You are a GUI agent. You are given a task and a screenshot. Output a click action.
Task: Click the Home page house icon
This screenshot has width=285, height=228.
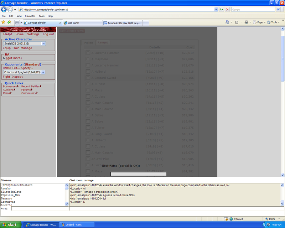tap(227, 22)
